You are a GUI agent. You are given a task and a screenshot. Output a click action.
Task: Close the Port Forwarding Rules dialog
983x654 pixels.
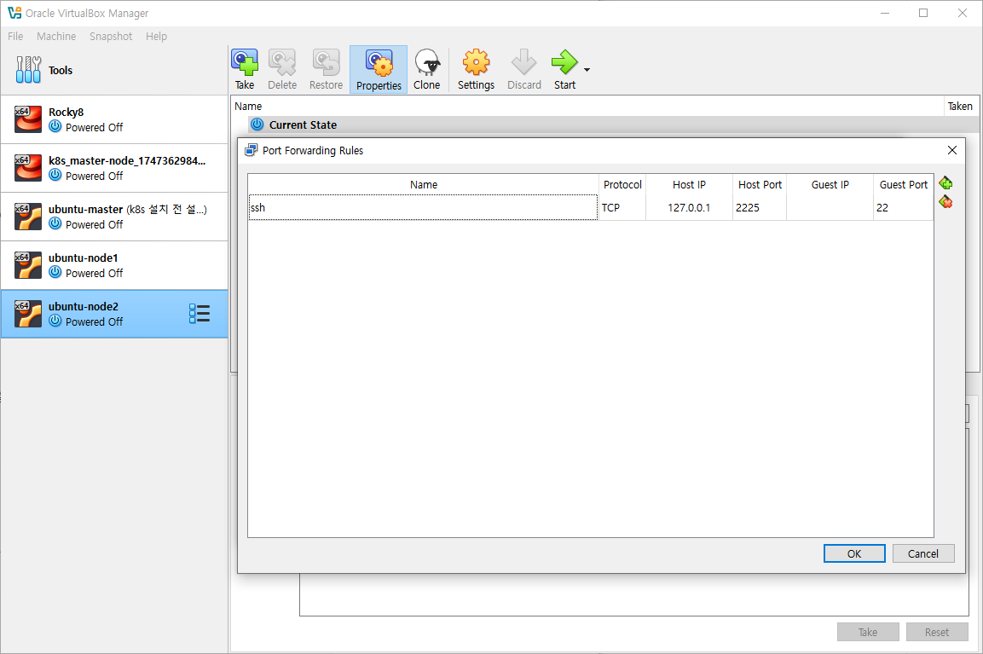coord(951,150)
